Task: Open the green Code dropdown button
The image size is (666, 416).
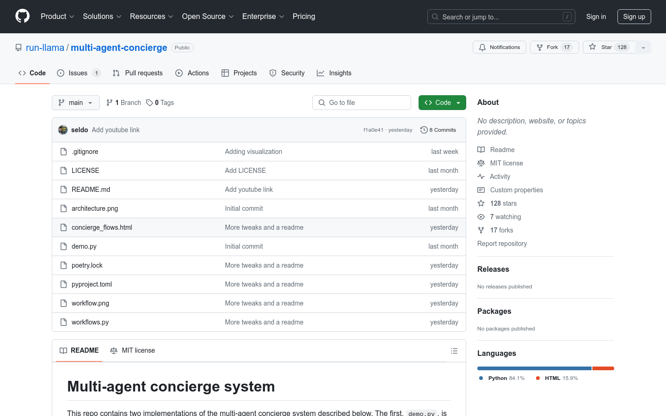Action: tap(442, 103)
